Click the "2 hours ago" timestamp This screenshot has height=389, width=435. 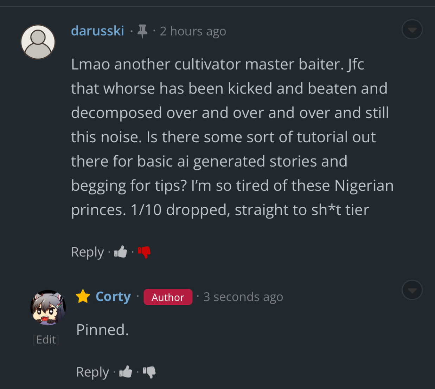(x=193, y=31)
